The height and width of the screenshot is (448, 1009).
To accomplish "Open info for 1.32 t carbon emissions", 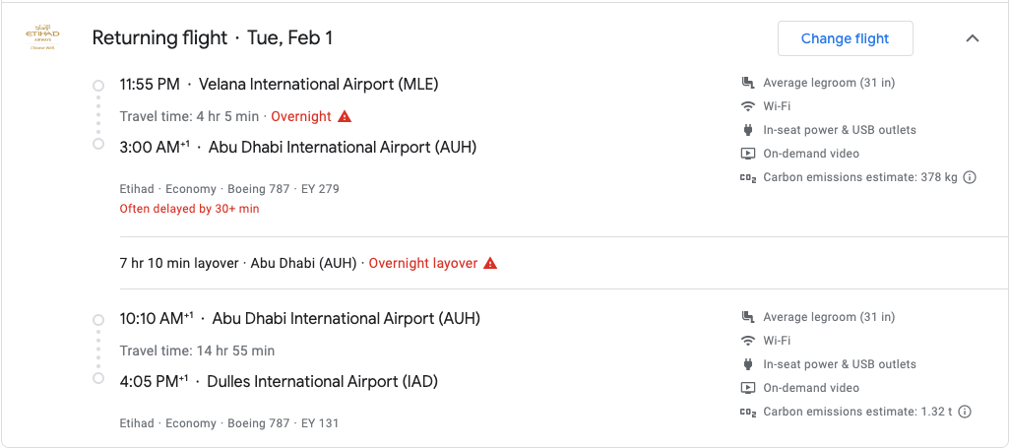I will point(964,412).
